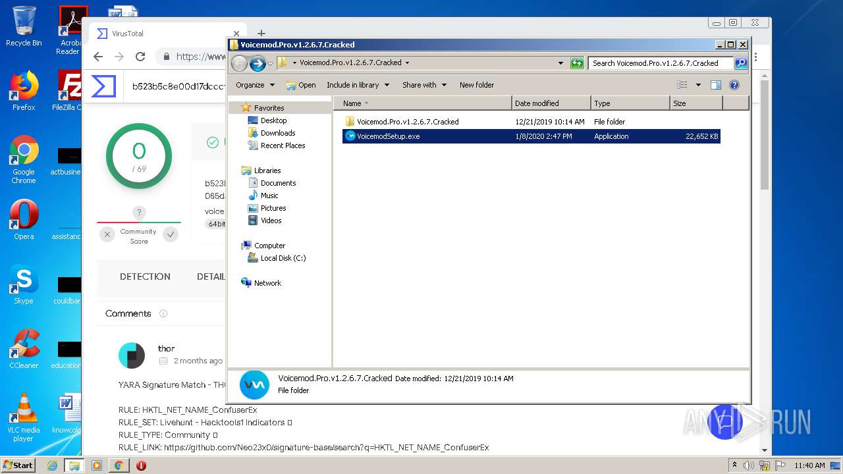843x474 pixels.
Task: Launch CCleaner desktop shortcut
Action: click(24, 348)
